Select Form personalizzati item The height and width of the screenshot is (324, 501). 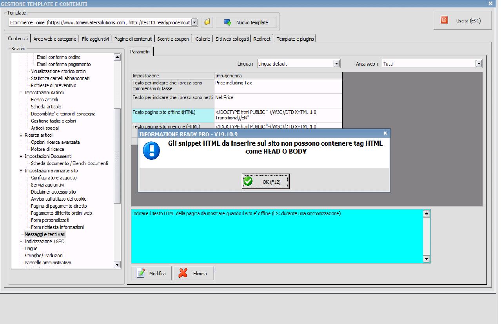pyautogui.click(x=50, y=220)
